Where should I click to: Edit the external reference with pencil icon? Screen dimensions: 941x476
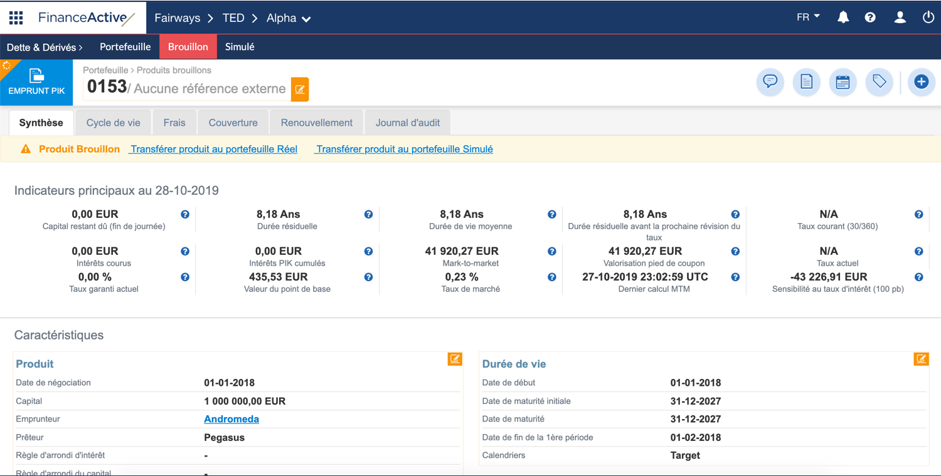[x=300, y=90]
